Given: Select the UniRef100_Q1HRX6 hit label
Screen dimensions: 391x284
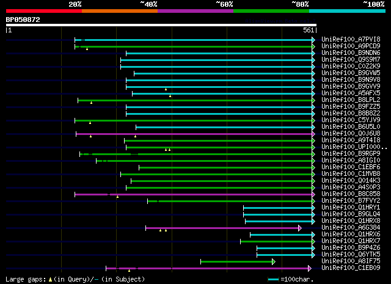Looking at the screenshot, I should (351, 235).
